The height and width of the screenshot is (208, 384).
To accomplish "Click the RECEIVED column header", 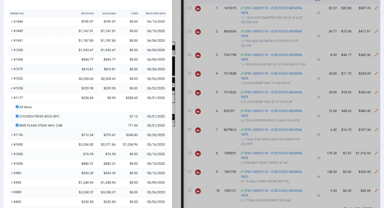I will [x=87, y=14].
